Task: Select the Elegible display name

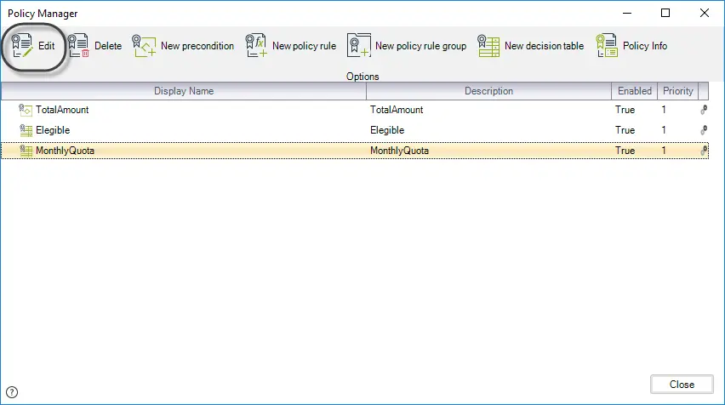Action: [53, 130]
